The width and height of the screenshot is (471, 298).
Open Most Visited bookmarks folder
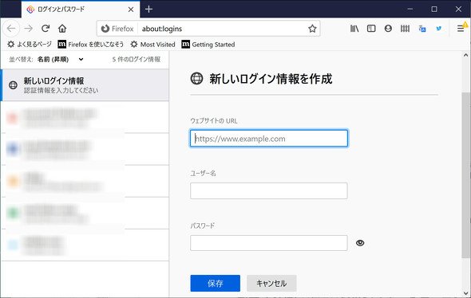tap(153, 45)
